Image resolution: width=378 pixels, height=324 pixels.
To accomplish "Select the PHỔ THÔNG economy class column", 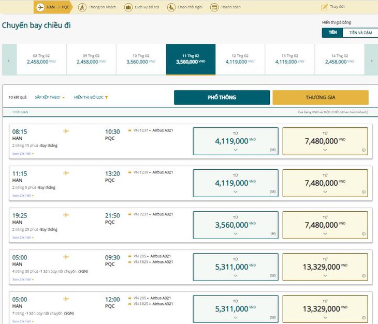I will click(x=222, y=97).
